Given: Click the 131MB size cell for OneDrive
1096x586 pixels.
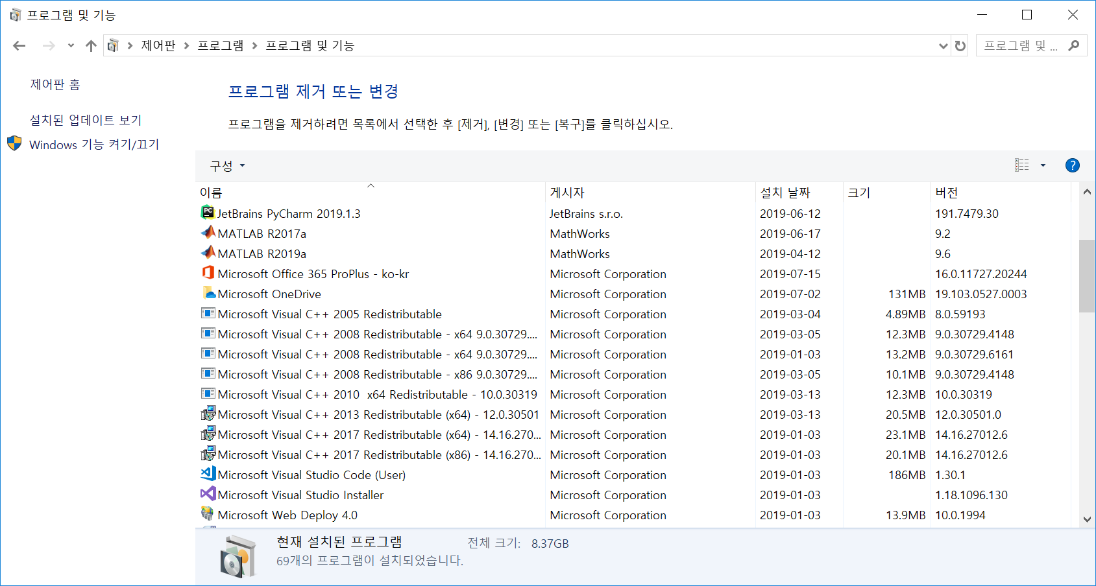Looking at the screenshot, I should tap(907, 294).
